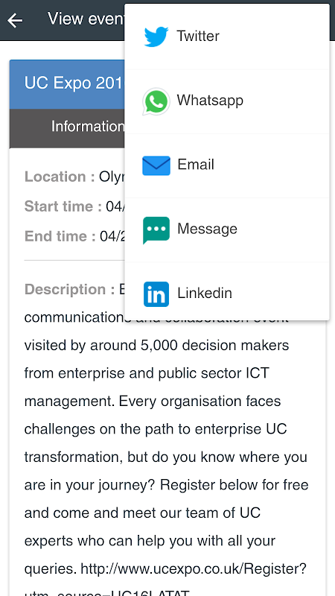Image resolution: width=335 pixels, height=596 pixels.
Task: Tap the Linkedin logo icon
Action: [156, 294]
